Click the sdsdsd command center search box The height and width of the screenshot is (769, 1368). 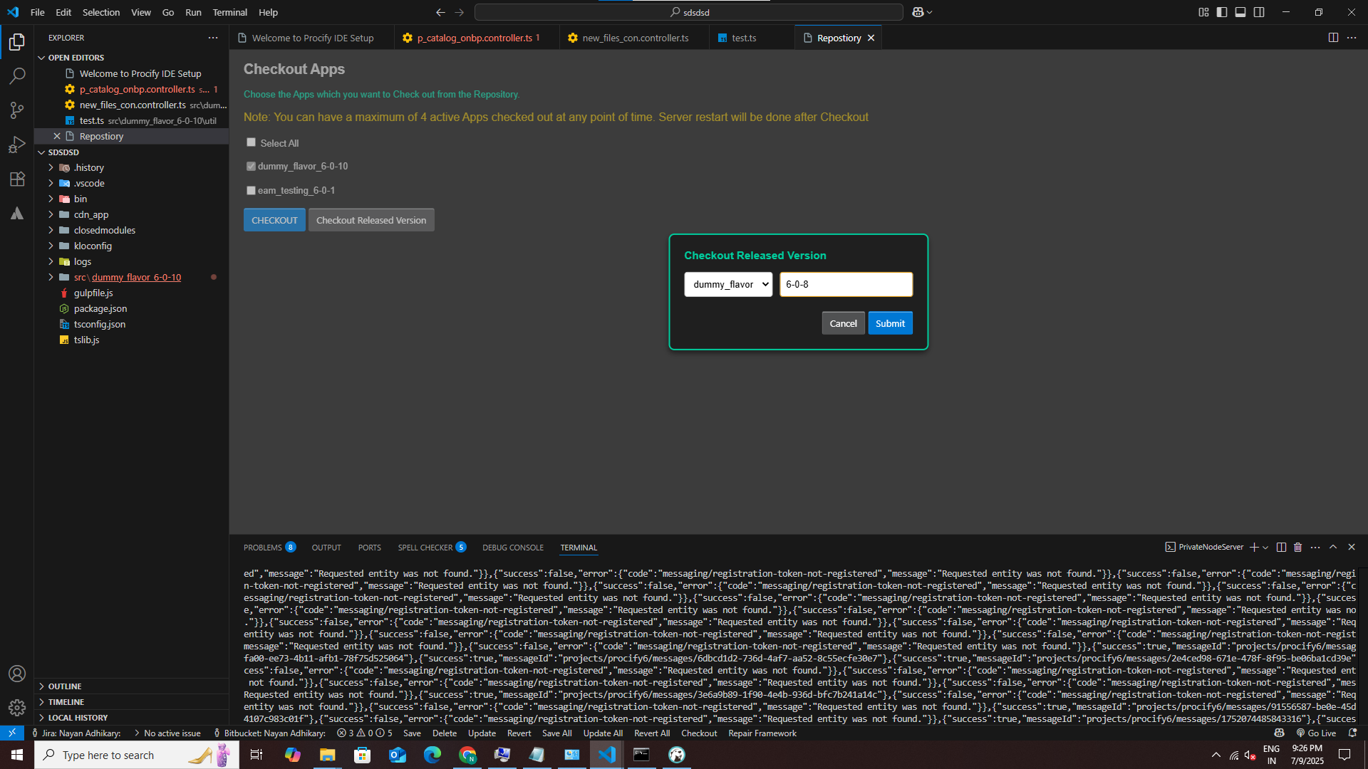pyautogui.click(x=688, y=12)
